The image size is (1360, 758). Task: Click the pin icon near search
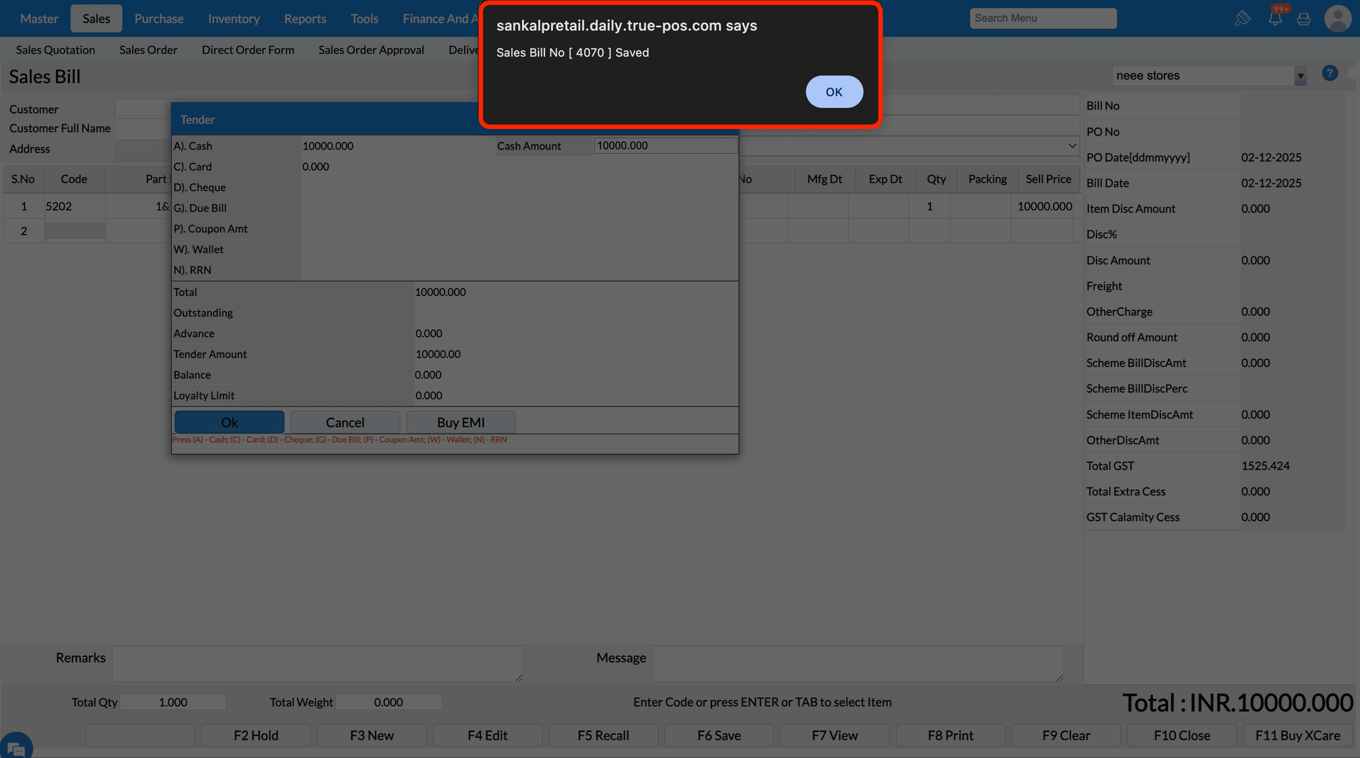pyautogui.click(x=1242, y=18)
